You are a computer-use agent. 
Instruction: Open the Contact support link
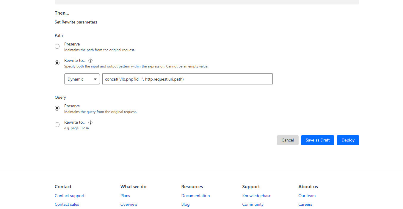point(70,196)
